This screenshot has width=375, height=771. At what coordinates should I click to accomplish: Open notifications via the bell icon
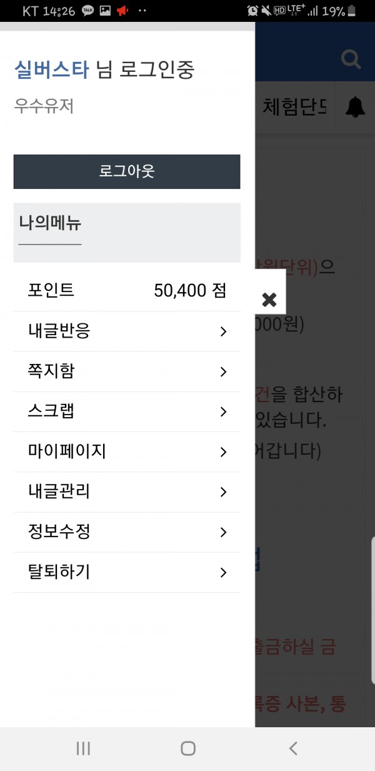pos(355,108)
